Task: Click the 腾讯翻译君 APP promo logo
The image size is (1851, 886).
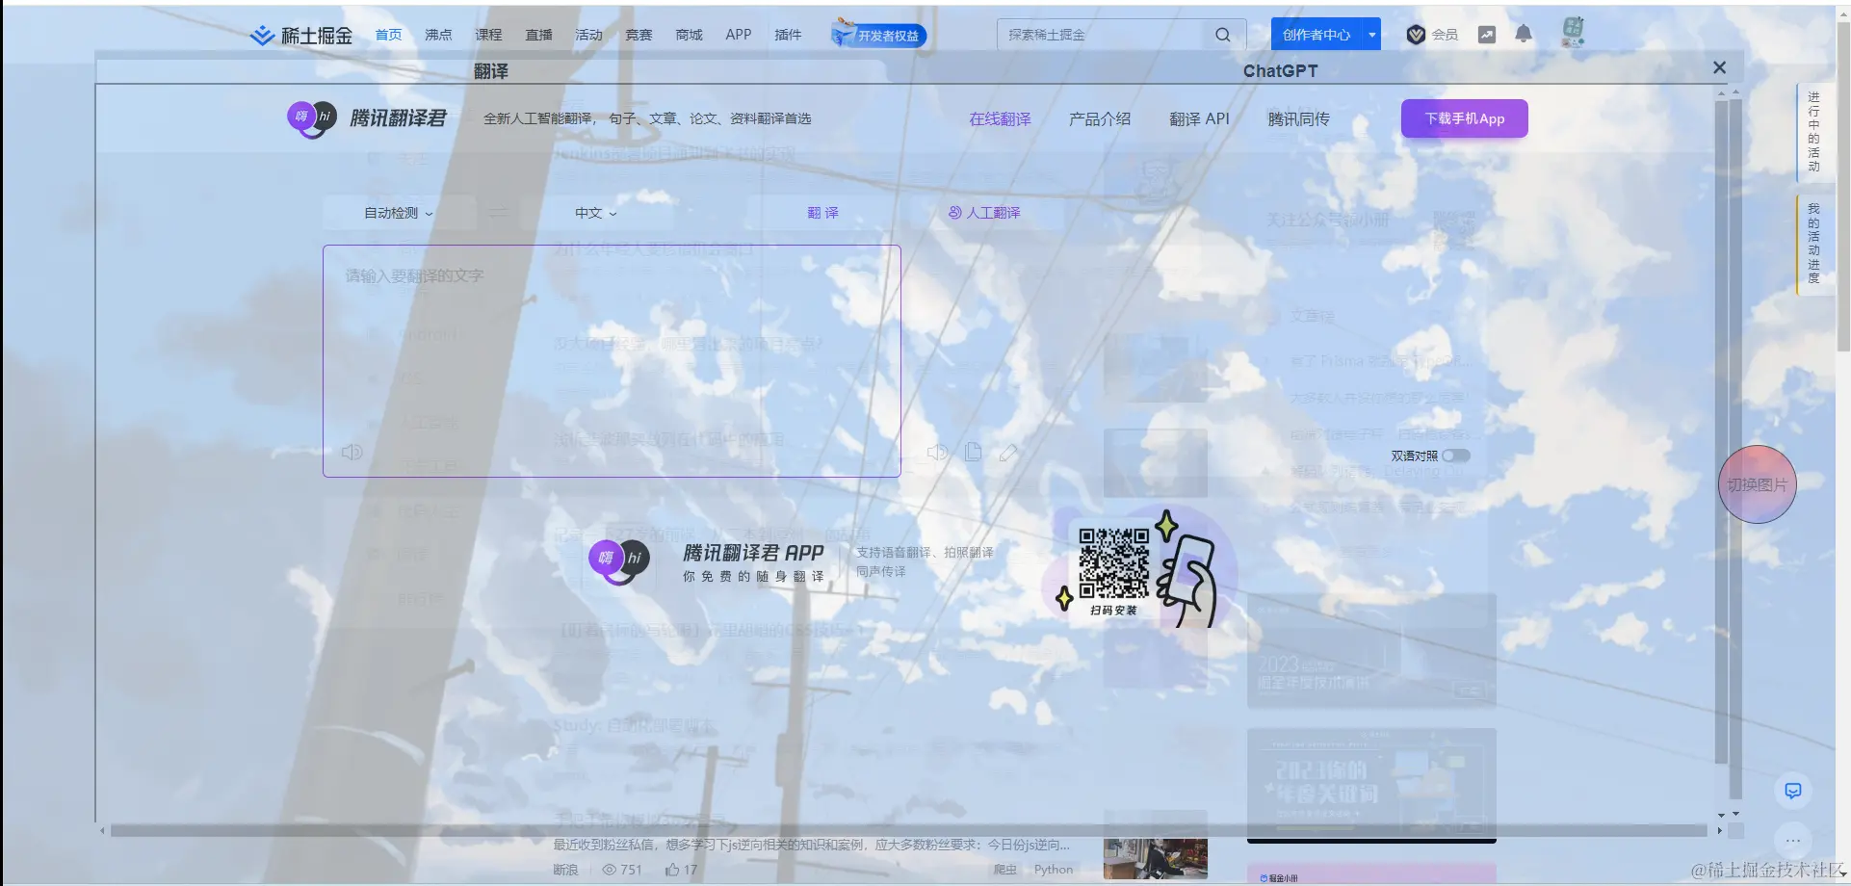Action: [619, 562]
